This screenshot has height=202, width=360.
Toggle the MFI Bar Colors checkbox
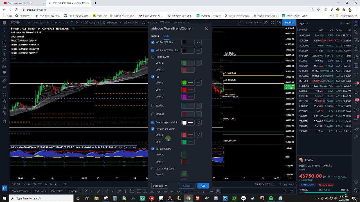click(153, 149)
